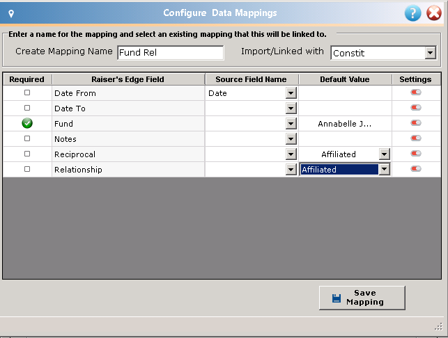The image size is (448, 338).
Task: Expand Source Field Name dropdown for Date From
Action: coord(291,93)
